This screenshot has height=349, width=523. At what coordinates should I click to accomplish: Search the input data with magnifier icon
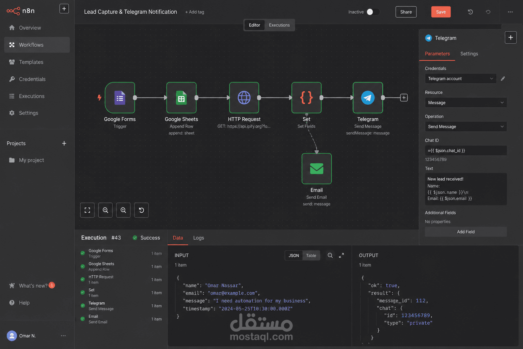[x=330, y=255]
